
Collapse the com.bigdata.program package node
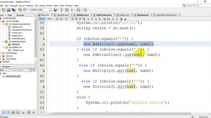coord(3,42)
